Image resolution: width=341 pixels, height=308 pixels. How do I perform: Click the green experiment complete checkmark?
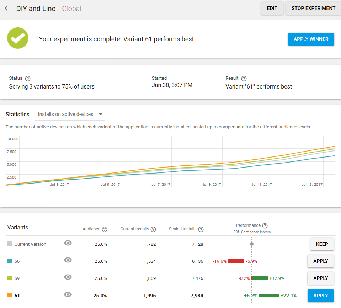pyautogui.click(x=18, y=39)
